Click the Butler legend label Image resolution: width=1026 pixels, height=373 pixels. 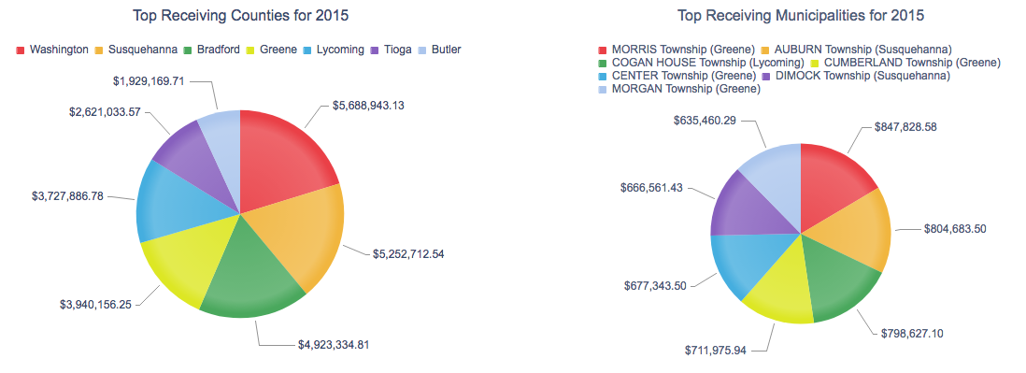coord(447,50)
